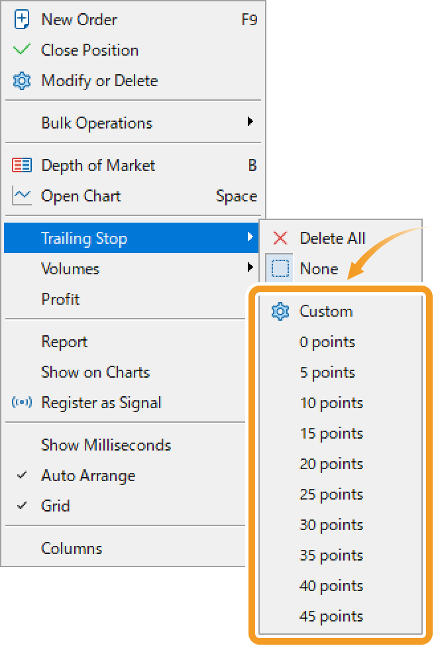Select the Close Position checkmark icon
Screen dimensions: 436x648
tap(21, 50)
